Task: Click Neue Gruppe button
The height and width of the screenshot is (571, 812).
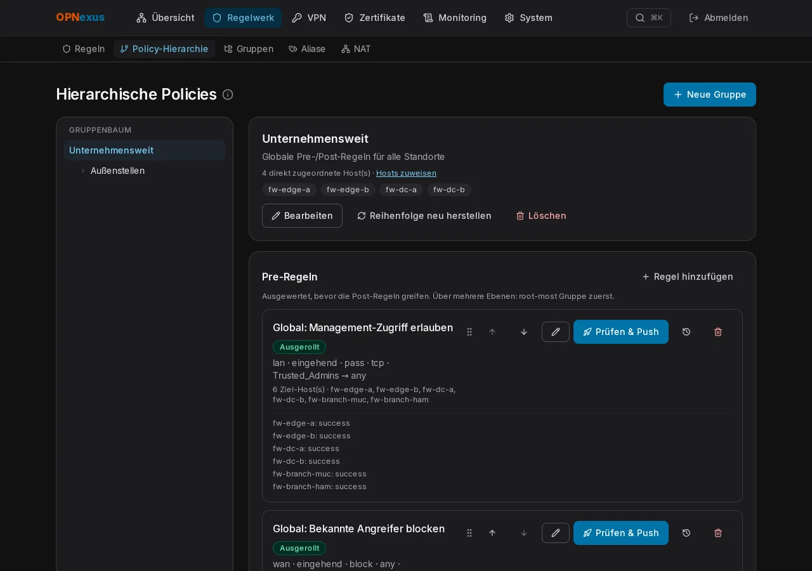Action: click(710, 95)
